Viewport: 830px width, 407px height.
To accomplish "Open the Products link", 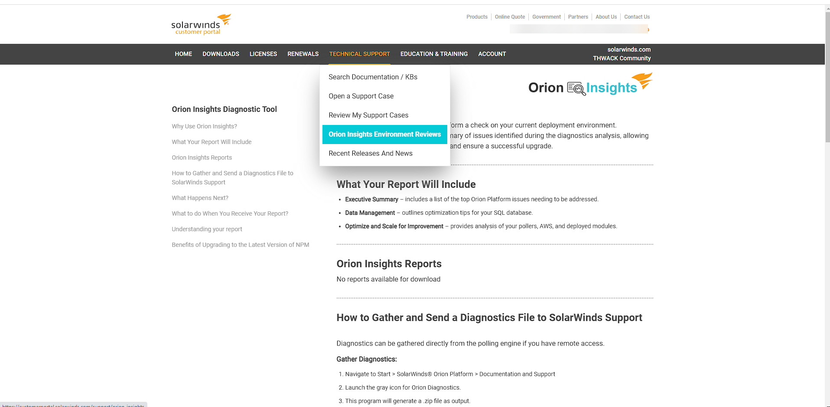I will click(477, 17).
